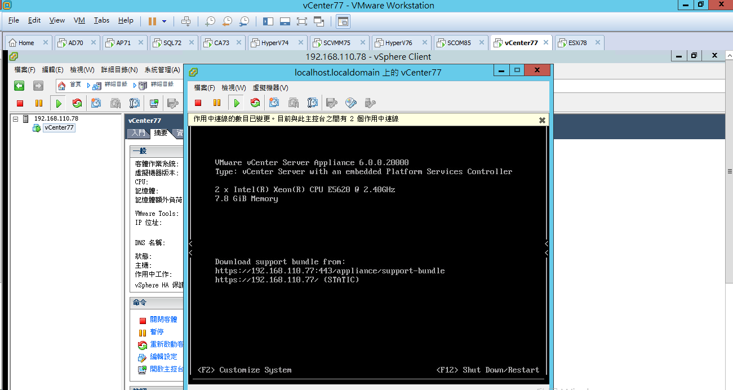
Task: Switch to the 摘要 tab
Action: click(x=161, y=133)
